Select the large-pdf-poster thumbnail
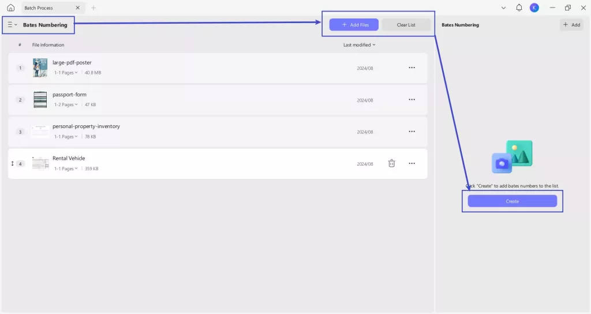Viewport: 591px width, 314px height. pos(40,68)
